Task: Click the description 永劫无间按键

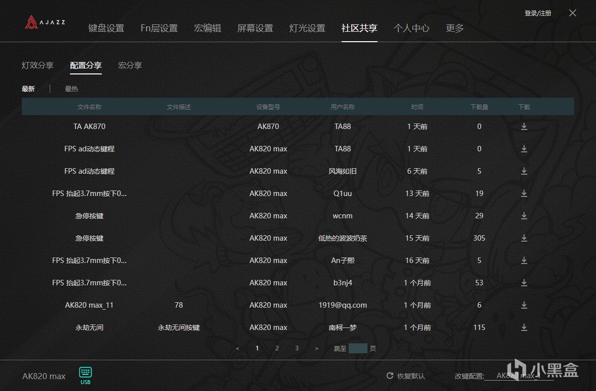Action: [x=179, y=327]
